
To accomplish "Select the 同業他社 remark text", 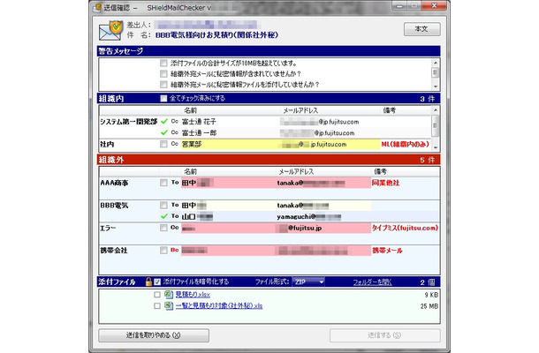I will click(x=385, y=183).
